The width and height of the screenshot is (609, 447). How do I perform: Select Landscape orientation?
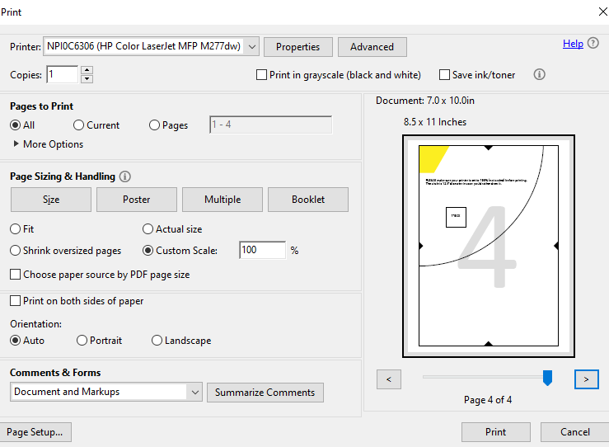157,341
